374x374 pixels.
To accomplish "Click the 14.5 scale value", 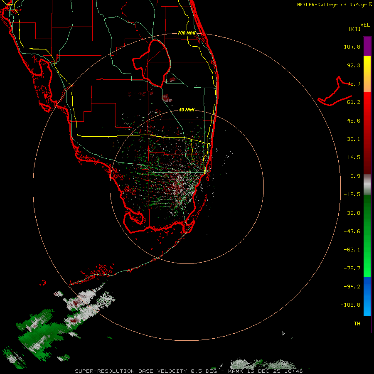I will (354, 157).
